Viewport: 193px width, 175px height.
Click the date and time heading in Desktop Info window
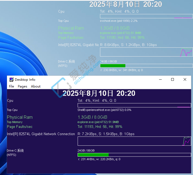(x=99, y=93)
